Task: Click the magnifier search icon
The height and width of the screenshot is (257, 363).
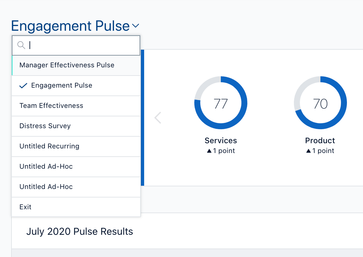Action: point(21,45)
